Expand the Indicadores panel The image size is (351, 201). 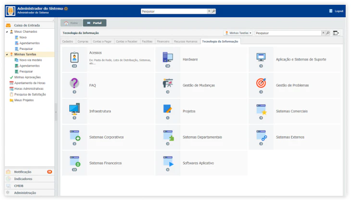click(x=29, y=179)
